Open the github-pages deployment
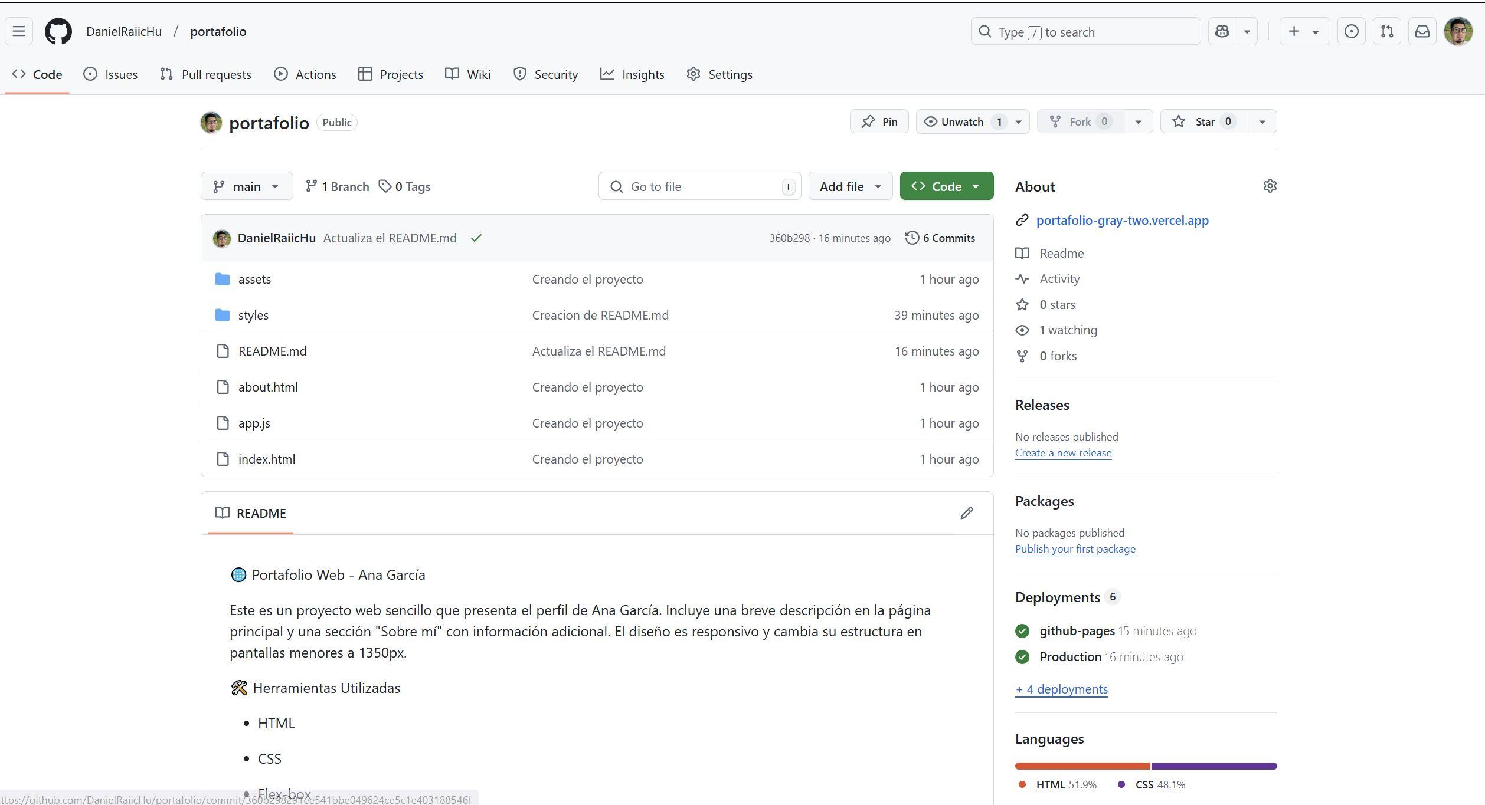The height and width of the screenshot is (805, 1485). [x=1077, y=631]
